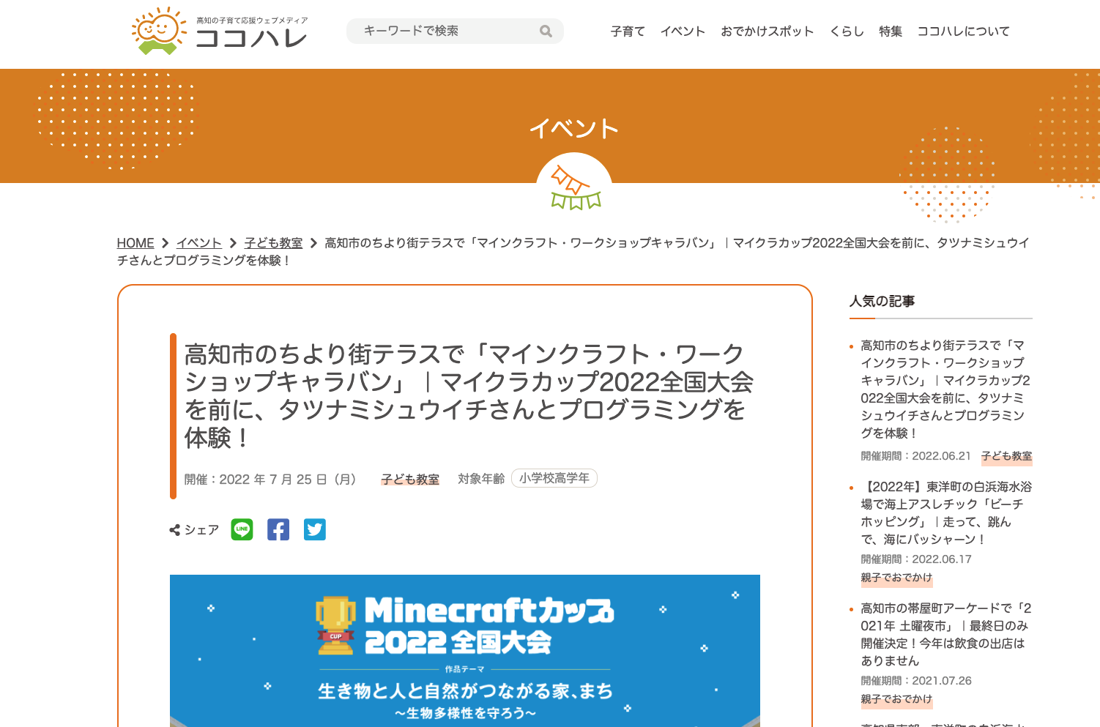Image resolution: width=1100 pixels, height=727 pixels.
Task: Expand the chevron after 子ども教室 breadcrumb
Action: coord(312,242)
